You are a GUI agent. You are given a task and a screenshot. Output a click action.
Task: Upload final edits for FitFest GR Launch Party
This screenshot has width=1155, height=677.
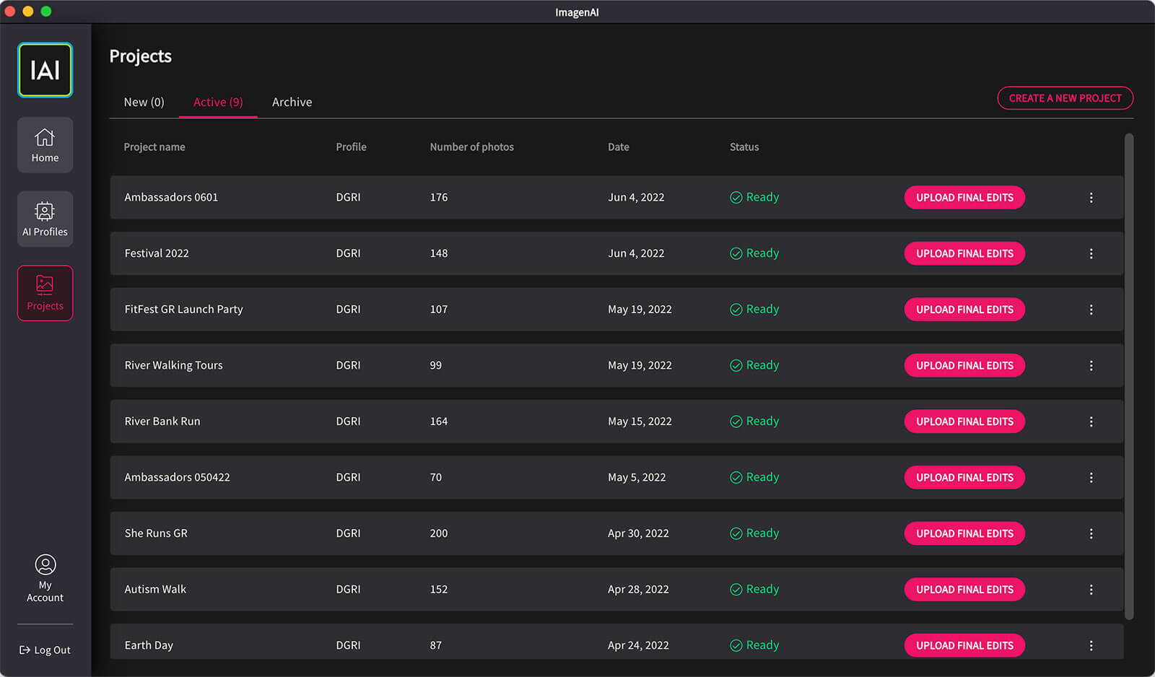tap(964, 310)
